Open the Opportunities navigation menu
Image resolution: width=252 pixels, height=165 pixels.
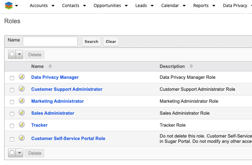[x=107, y=6]
